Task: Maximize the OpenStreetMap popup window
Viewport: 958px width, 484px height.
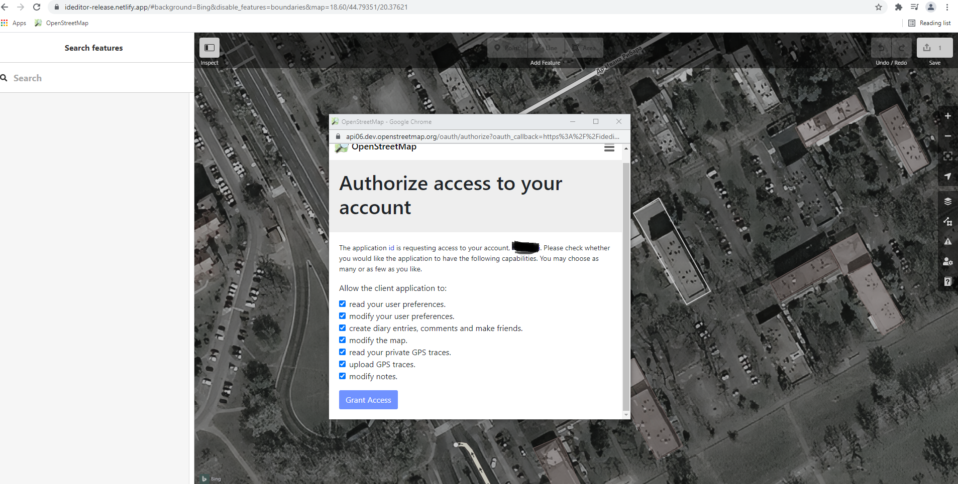Action: click(596, 121)
